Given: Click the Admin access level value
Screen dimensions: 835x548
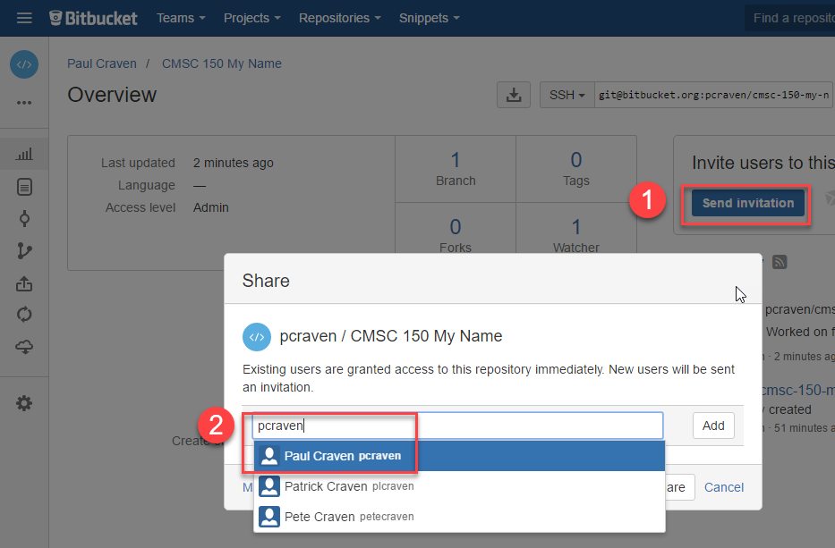Looking at the screenshot, I should (211, 207).
